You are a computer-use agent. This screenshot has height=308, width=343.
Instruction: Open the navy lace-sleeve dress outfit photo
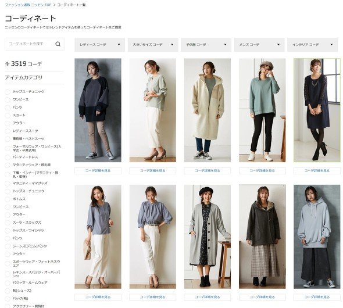tap(317, 110)
